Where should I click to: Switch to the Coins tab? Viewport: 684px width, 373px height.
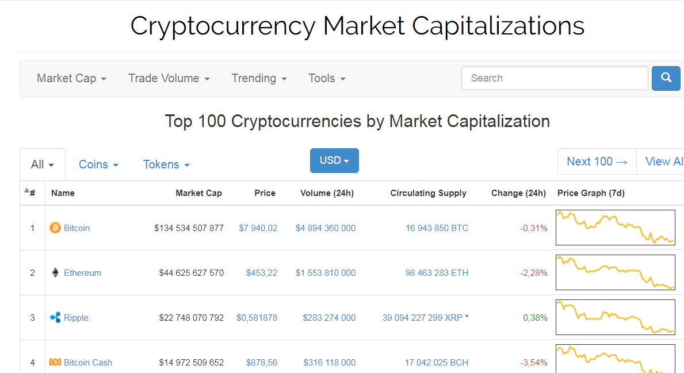(x=98, y=164)
